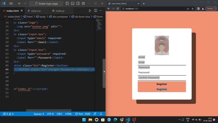Open the feedback icon in status bar
The height and width of the screenshot is (123, 218).
[95, 114]
